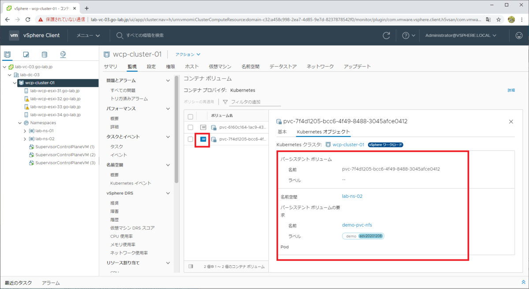Open the Administrator@VSPHERE.LOCAL user dropdown
This screenshot has height=289, width=529.
click(x=461, y=35)
